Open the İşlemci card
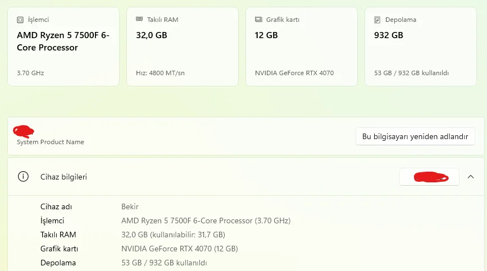This screenshot has width=487, height=271. [63, 47]
